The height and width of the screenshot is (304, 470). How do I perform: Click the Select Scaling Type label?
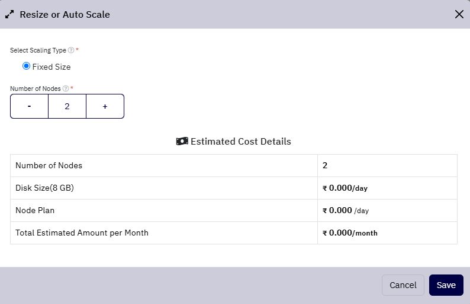pos(38,50)
